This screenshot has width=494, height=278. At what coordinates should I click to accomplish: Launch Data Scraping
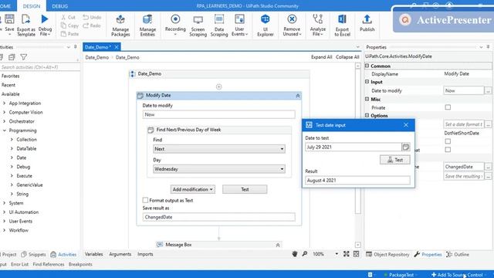point(219,25)
